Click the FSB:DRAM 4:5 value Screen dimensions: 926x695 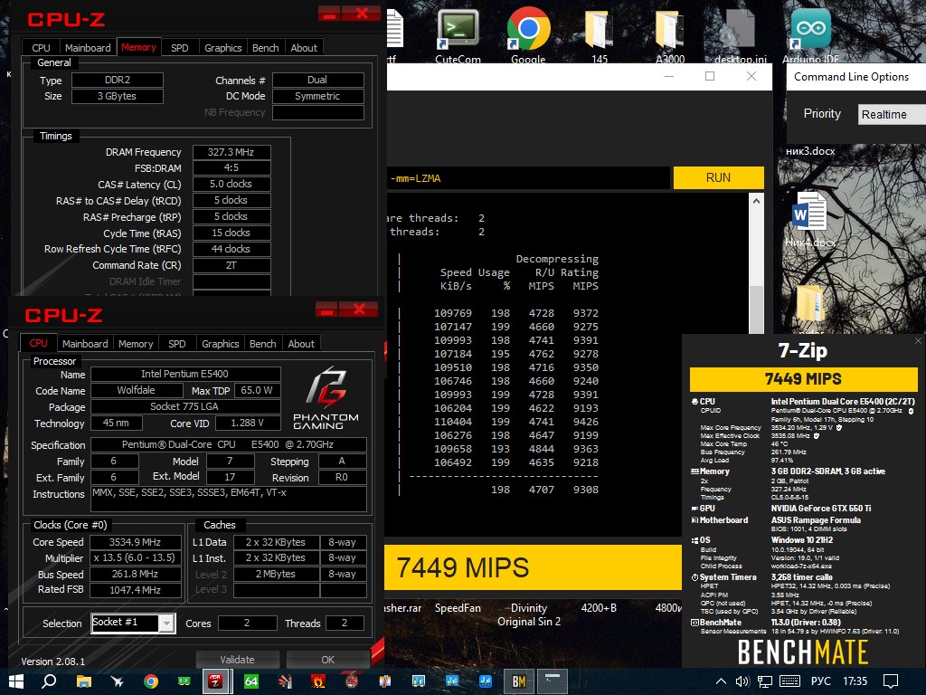point(231,167)
